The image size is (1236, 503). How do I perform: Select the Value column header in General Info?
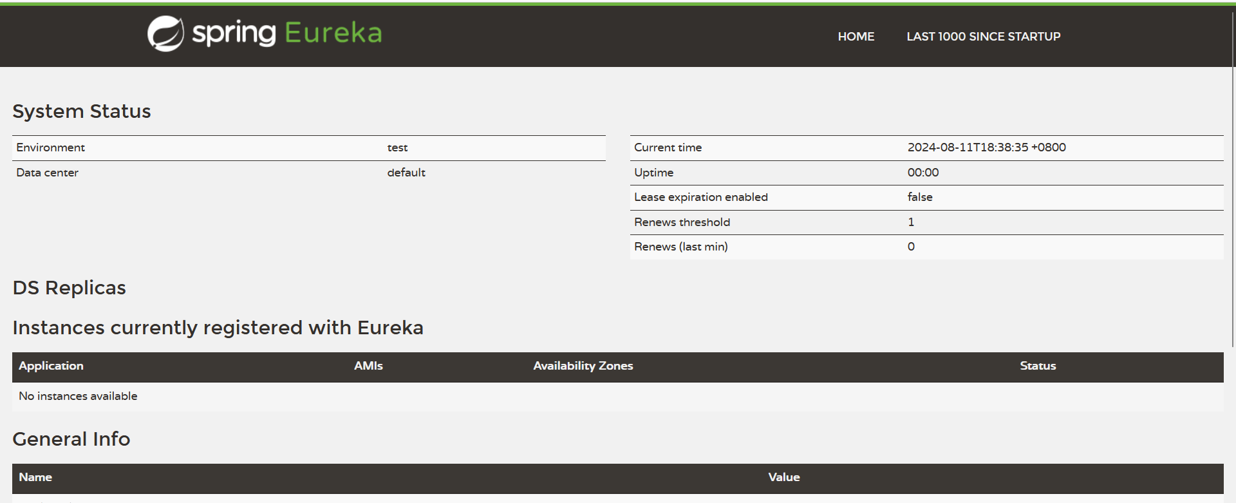click(783, 477)
